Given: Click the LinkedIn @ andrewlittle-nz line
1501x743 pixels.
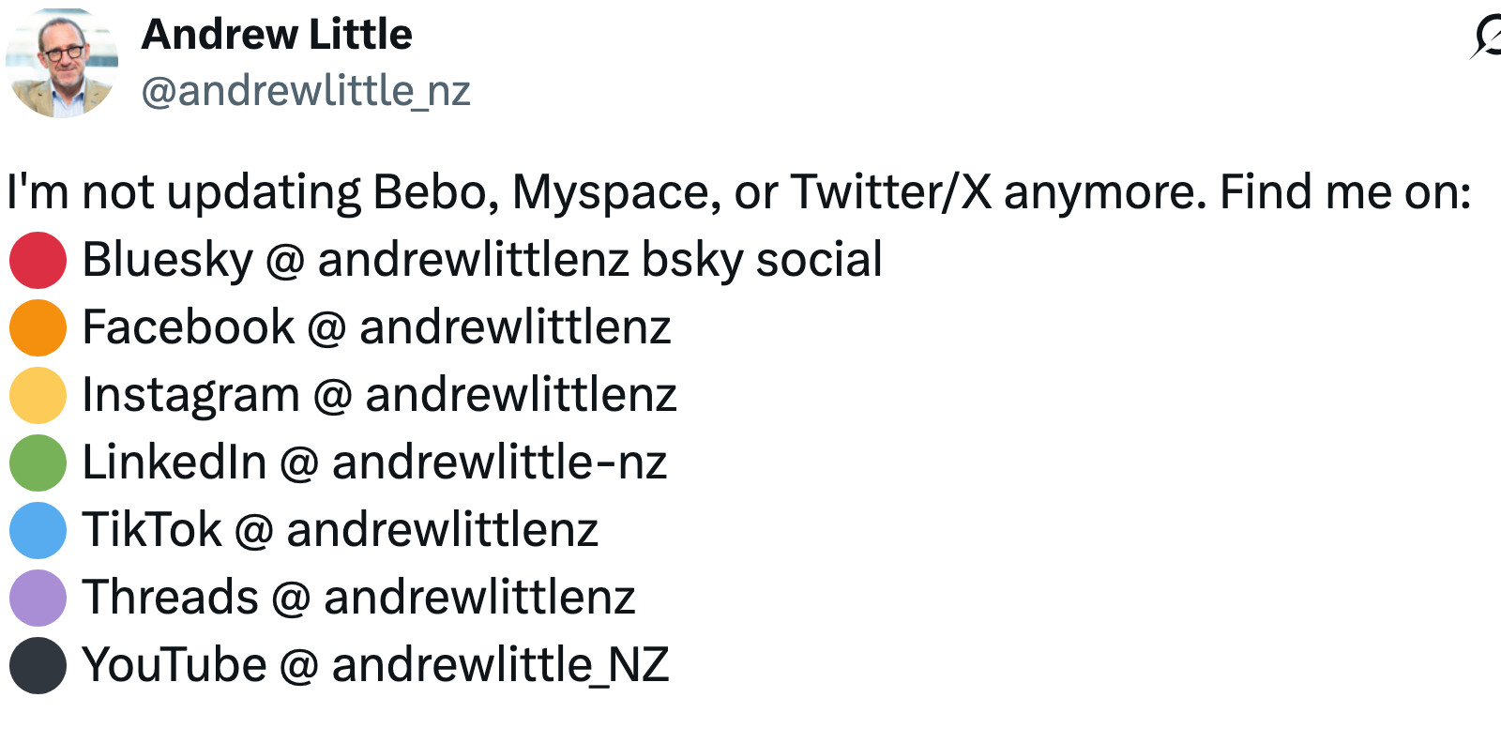Looking at the screenshot, I should pyautogui.click(x=374, y=462).
